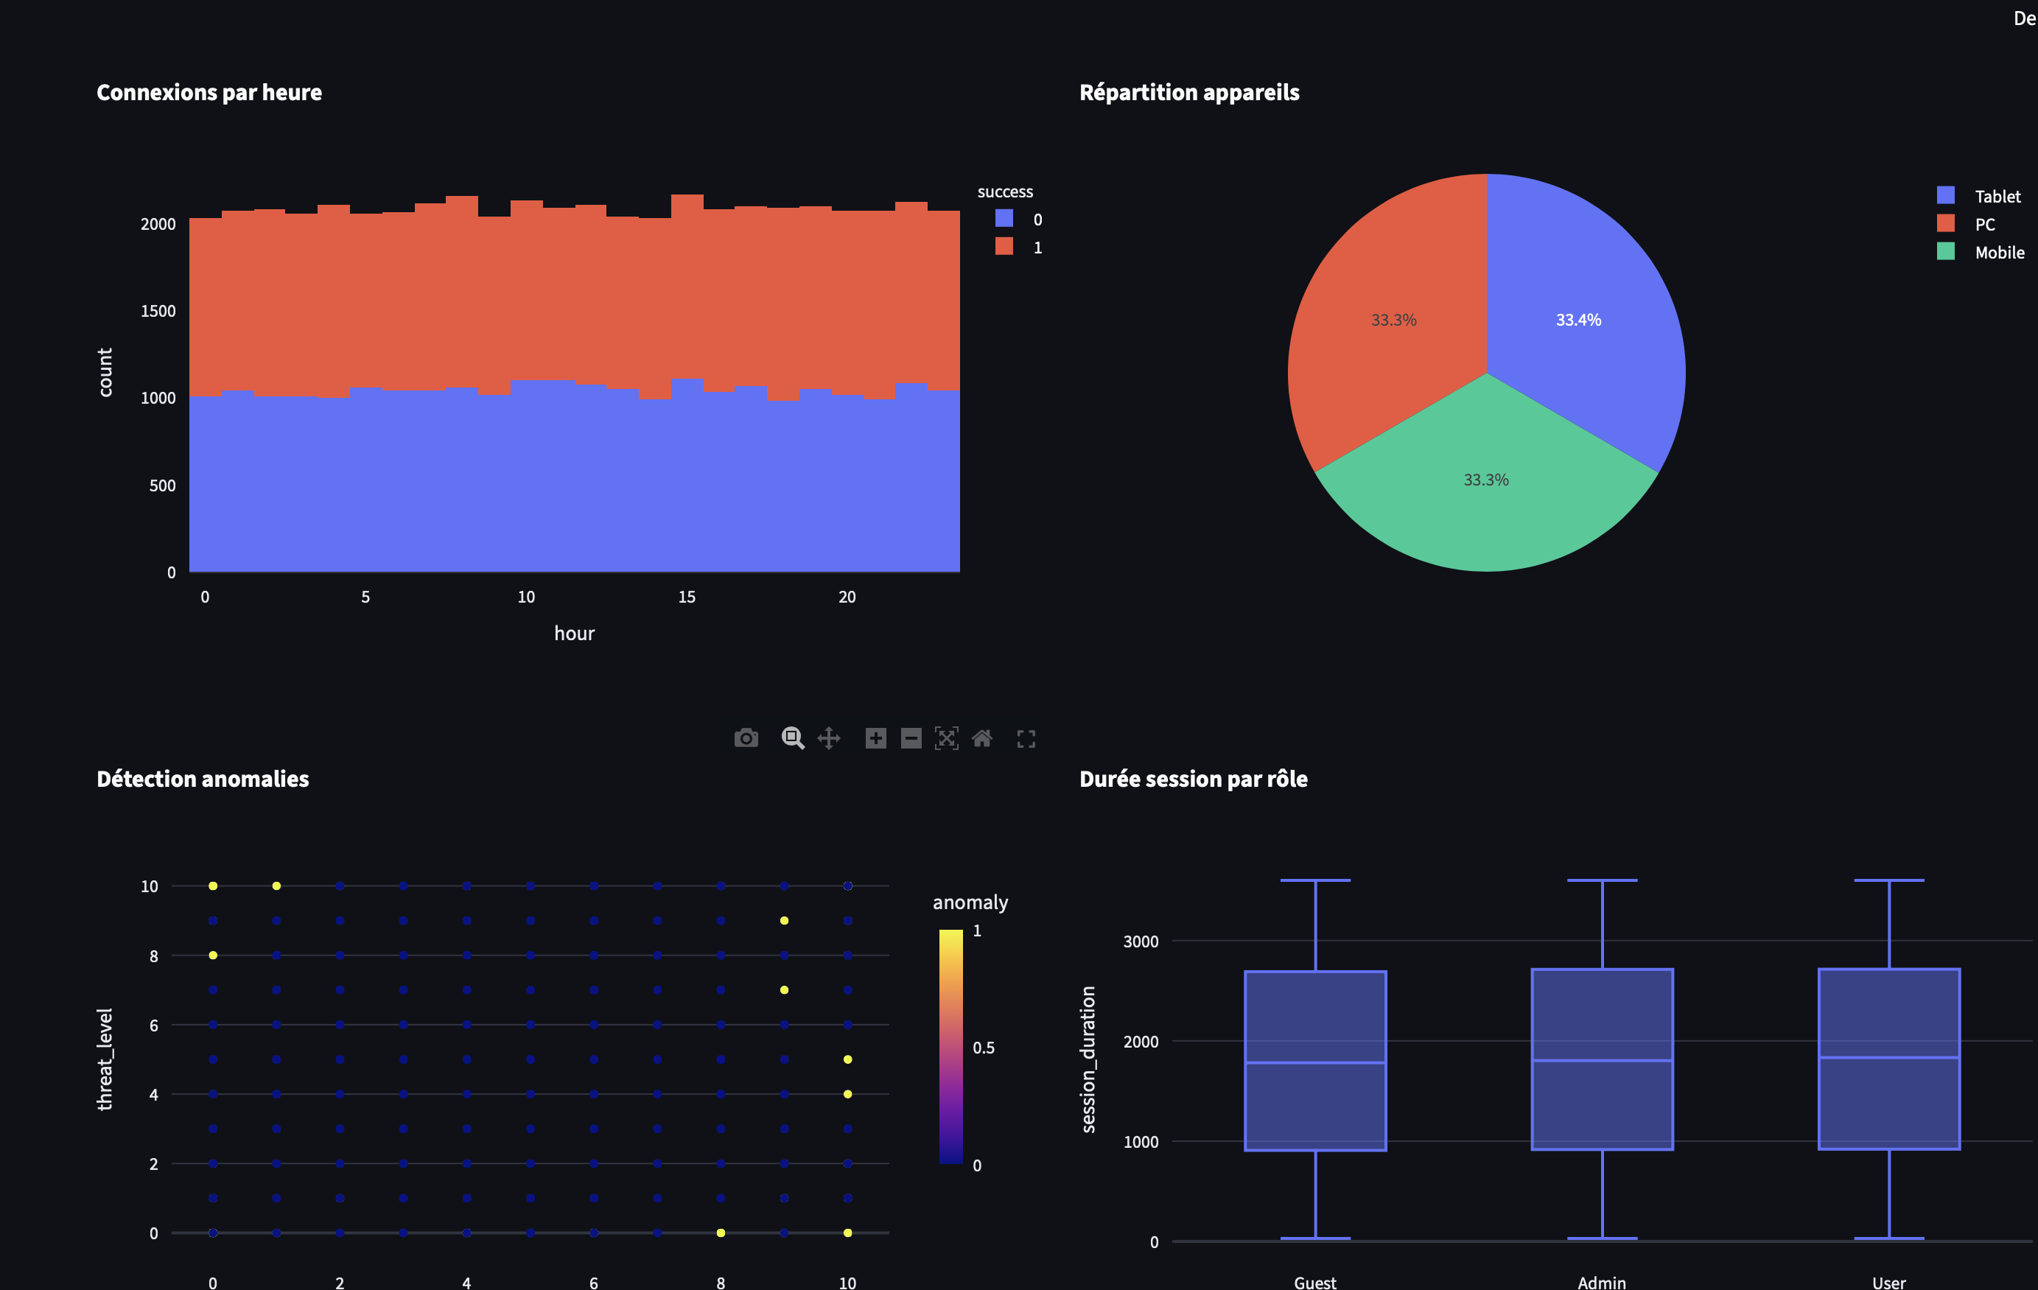Click the '3000' tick on session_duration axis
This screenshot has width=2038, height=1290.
click(x=1140, y=942)
